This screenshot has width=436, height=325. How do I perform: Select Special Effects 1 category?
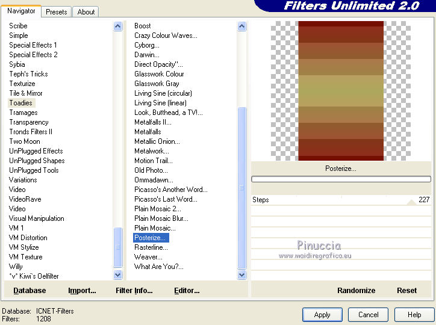33,45
